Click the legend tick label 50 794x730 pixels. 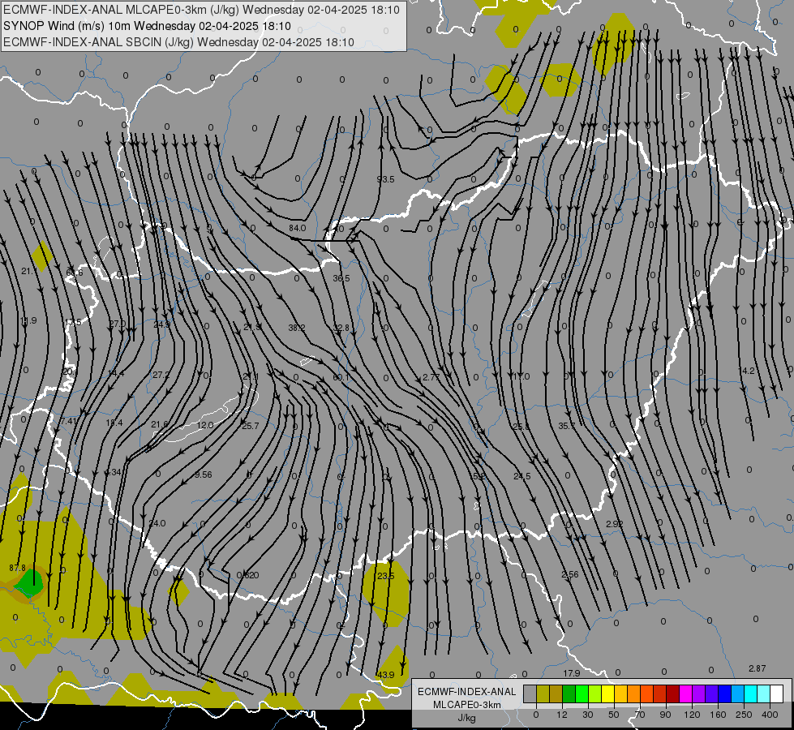click(613, 715)
